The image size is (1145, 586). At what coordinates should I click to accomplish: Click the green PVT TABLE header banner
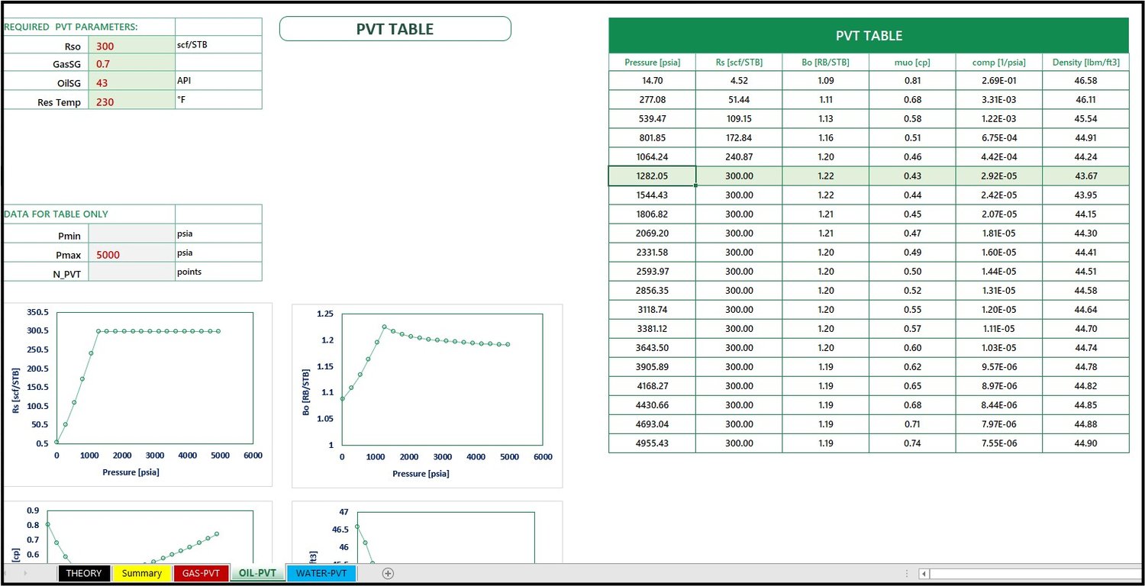869,35
